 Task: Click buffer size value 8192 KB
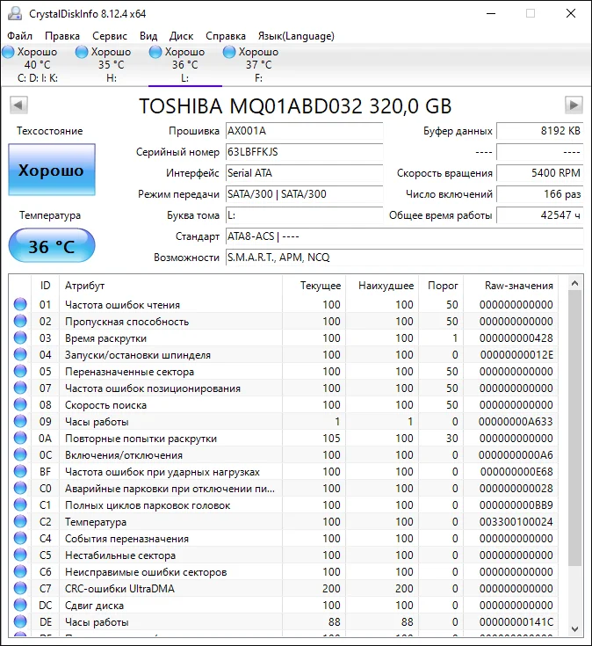539,131
